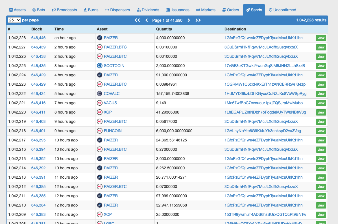Click RAIZER.BTC icon in row 1,042,212
The width and height of the screenshot is (338, 224).
(100, 187)
